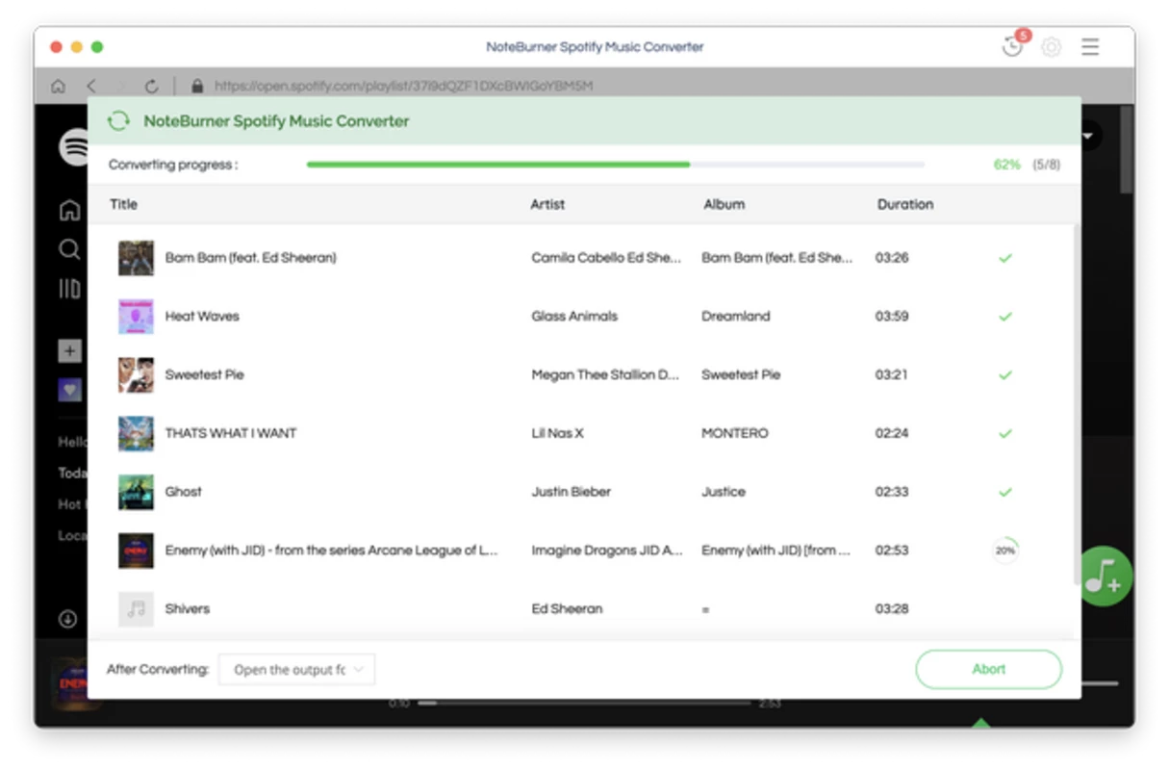Image resolution: width=1169 pixels, height=770 pixels.
Task: Click the Bam Bam album thumbnail
Action: tap(136, 258)
